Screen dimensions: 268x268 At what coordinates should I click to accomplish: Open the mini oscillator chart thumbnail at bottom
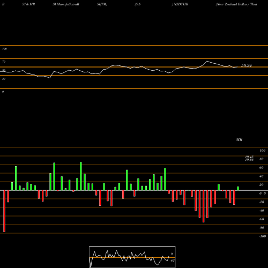(x=132, y=257)
